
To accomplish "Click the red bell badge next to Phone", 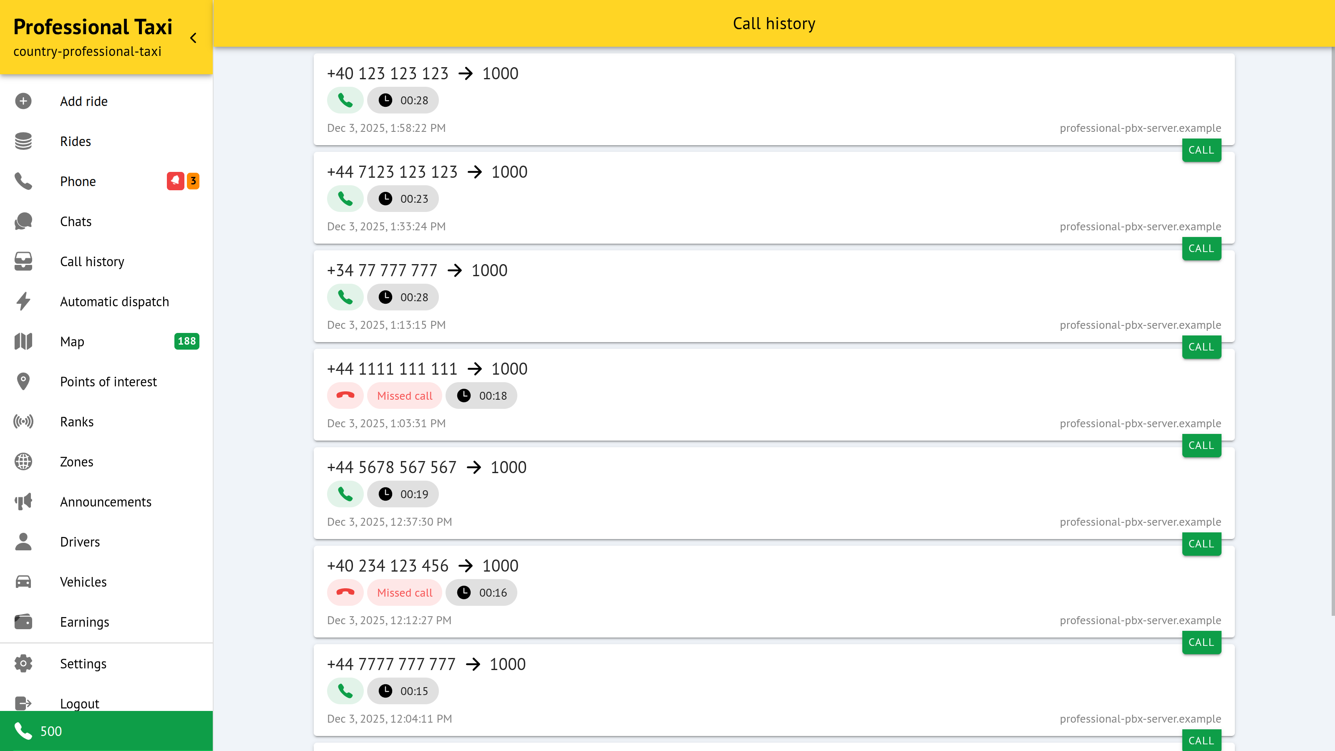I will (175, 181).
